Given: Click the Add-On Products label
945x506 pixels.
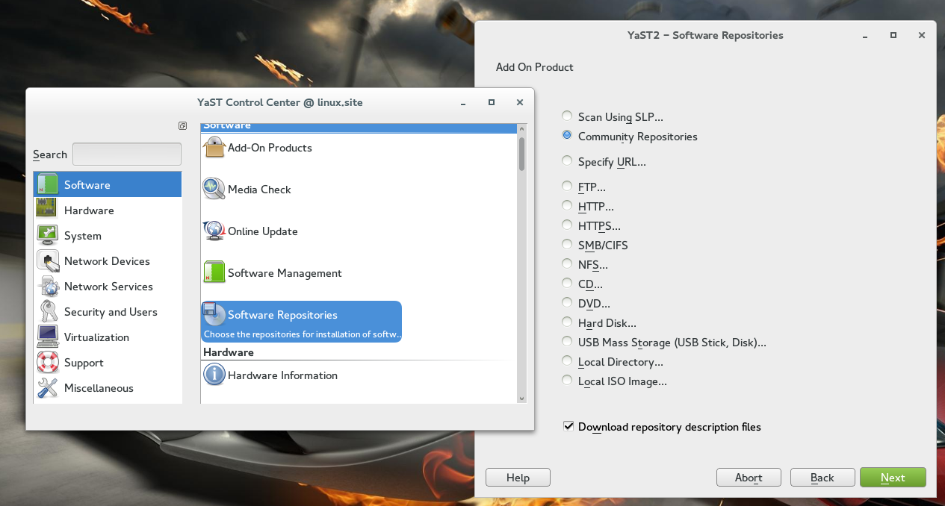Looking at the screenshot, I should pyautogui.click(x=270, y=148).
